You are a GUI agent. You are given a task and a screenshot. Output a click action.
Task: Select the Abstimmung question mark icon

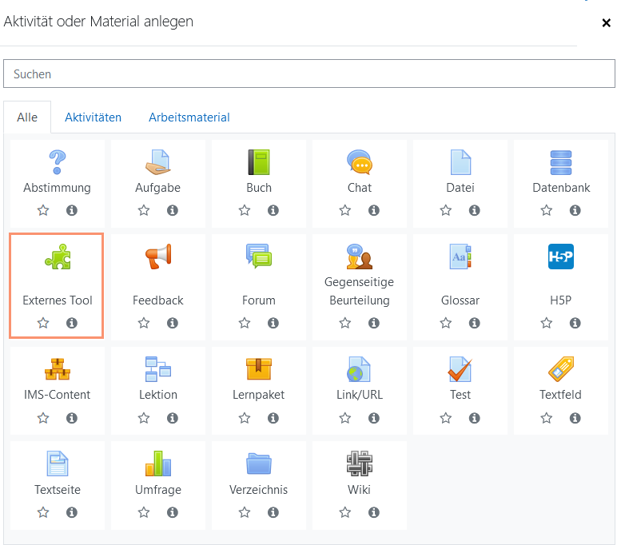tap(57, 162)
